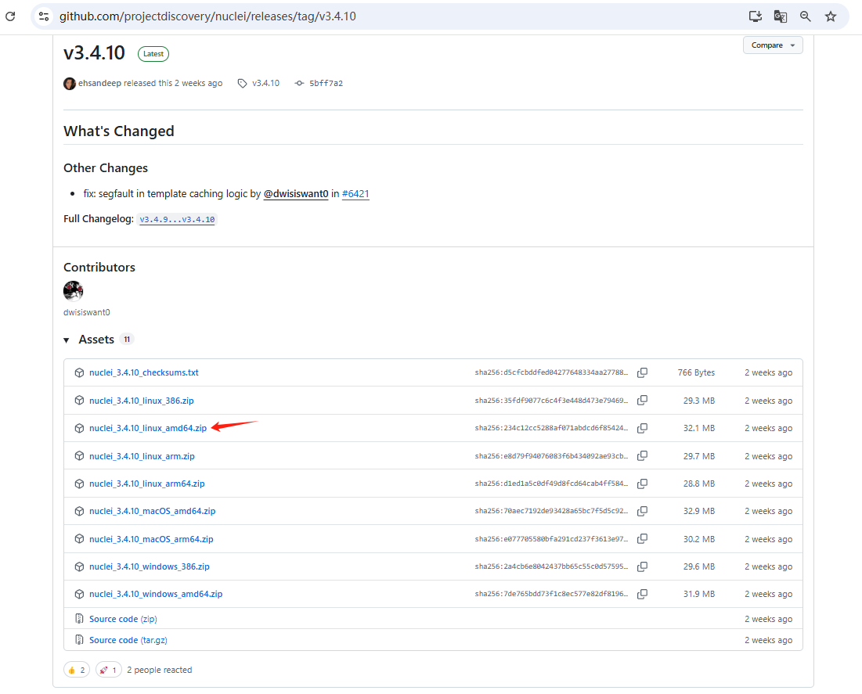The width and height of the screenshot is (862, 694).
Task: Click package icon beside linux_386.zip
Action: (x=79, y=401)
